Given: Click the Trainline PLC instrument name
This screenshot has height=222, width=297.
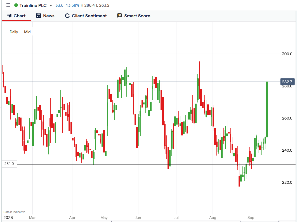Looking at the screenshot, I should click(x=33, y=6).
